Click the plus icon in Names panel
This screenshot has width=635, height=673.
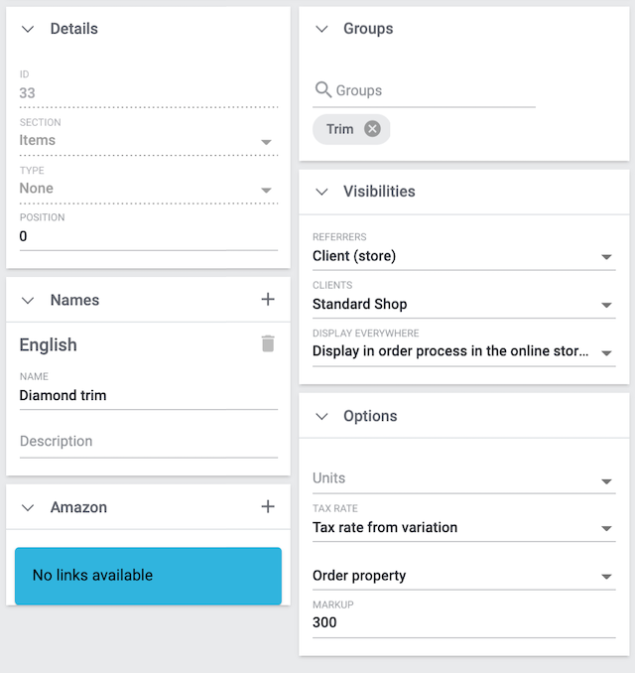tap(267, 300)
